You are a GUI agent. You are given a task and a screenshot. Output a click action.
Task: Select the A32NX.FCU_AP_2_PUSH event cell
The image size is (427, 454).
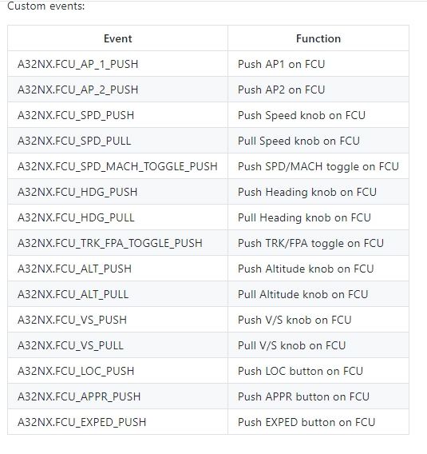coord(117,90)
